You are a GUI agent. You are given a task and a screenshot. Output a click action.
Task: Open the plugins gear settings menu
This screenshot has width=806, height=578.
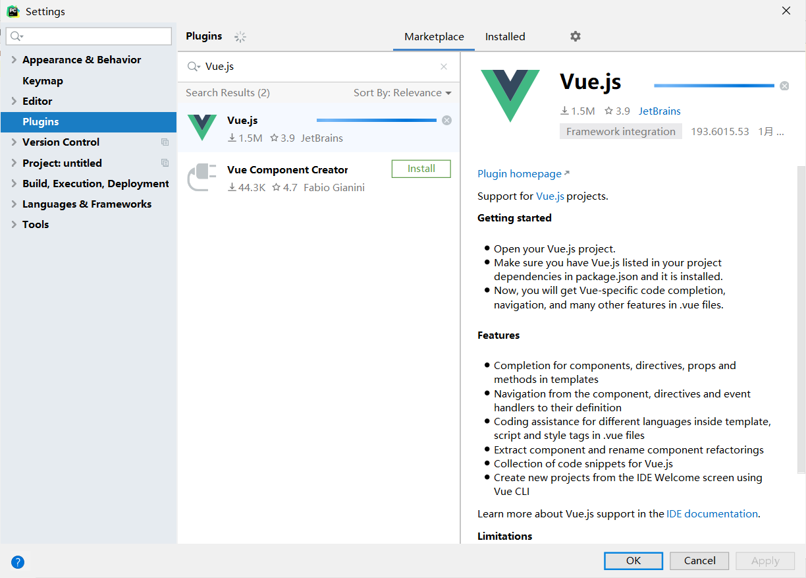(576, 36)
